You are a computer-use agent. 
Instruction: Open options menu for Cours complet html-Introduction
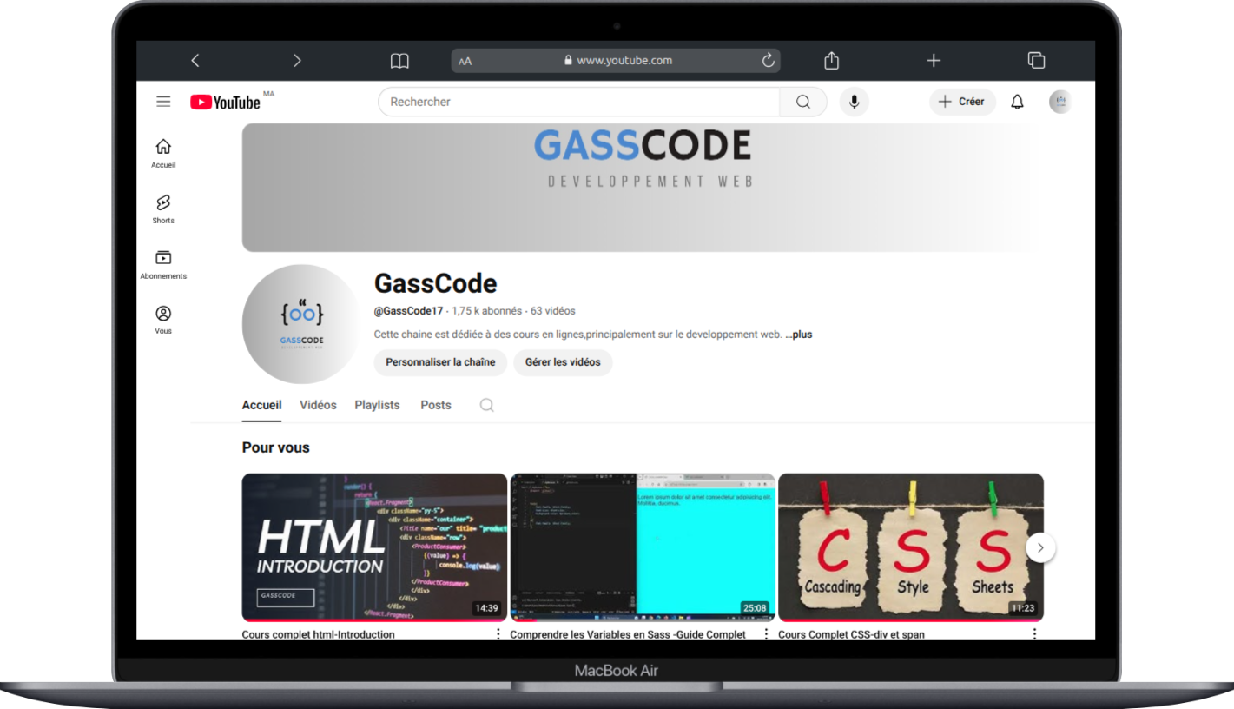click(x=498, y=634)
